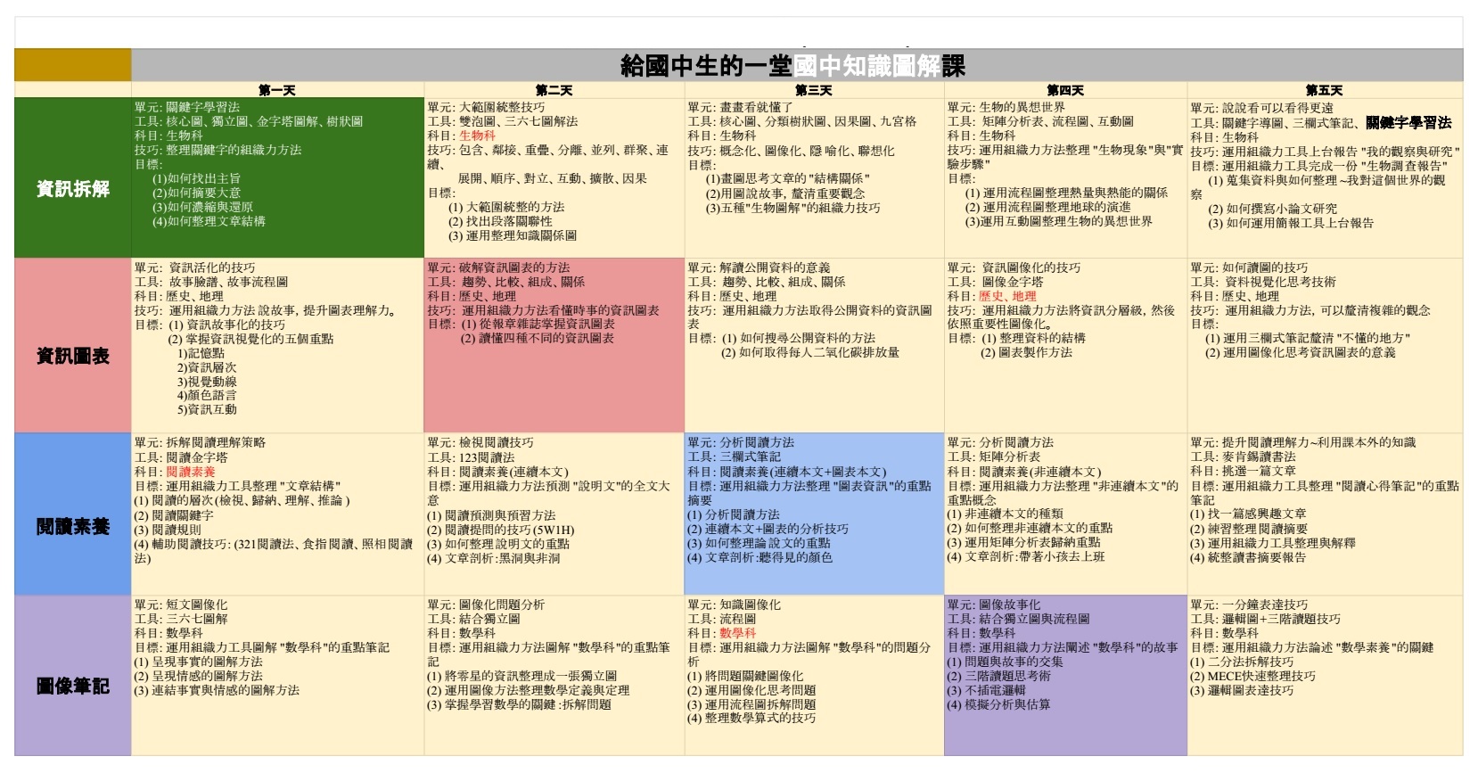1478x773 pixels.
Task: Click the green 關鍵字學習法 unit cell
Action: point(276,178)
